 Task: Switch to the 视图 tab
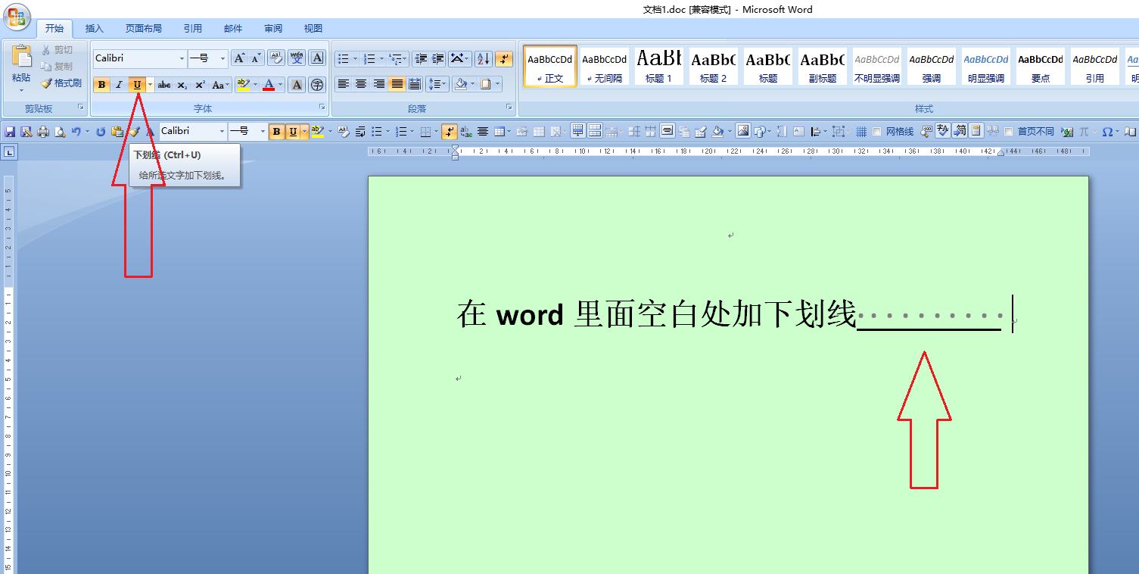tap(313, 29)
